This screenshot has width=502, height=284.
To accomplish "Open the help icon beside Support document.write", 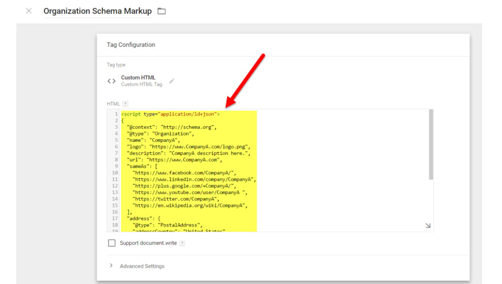I will click(x=182, y=243).
